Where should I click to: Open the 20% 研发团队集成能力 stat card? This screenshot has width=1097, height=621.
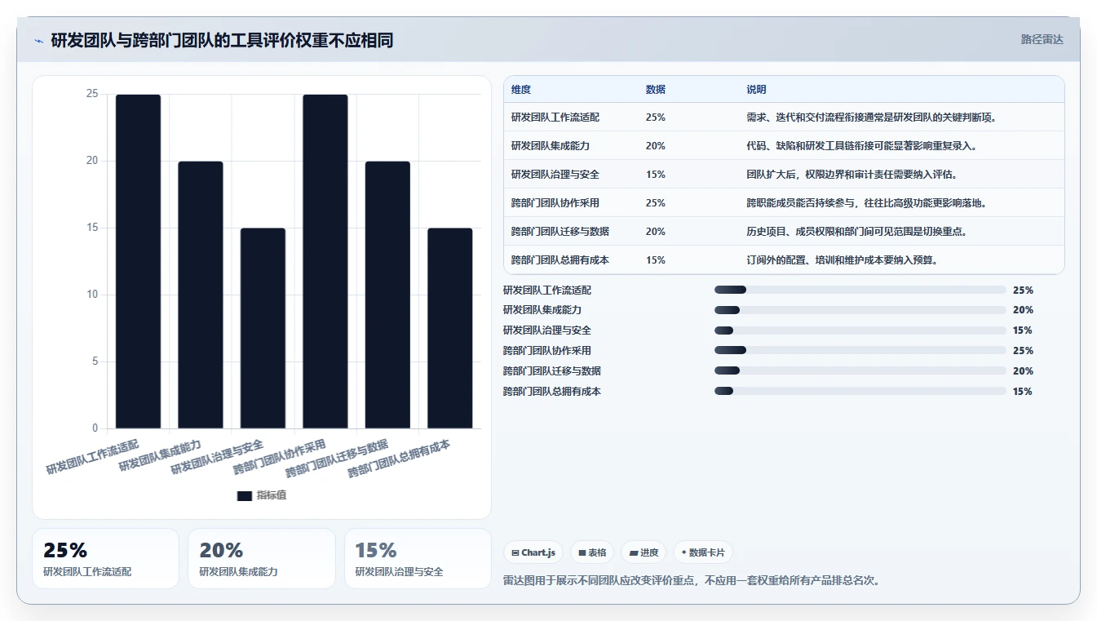tap(262, 558)
